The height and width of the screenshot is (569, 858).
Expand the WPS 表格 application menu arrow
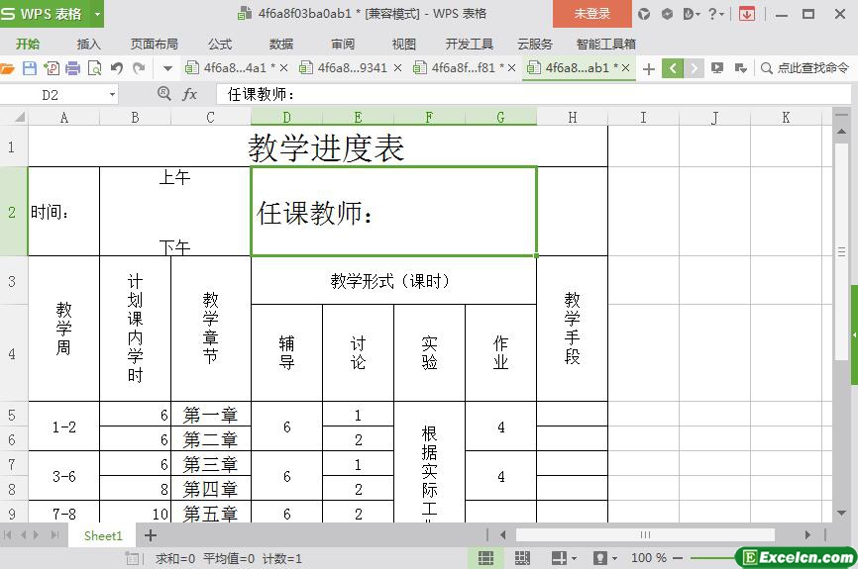click(97, 14)
